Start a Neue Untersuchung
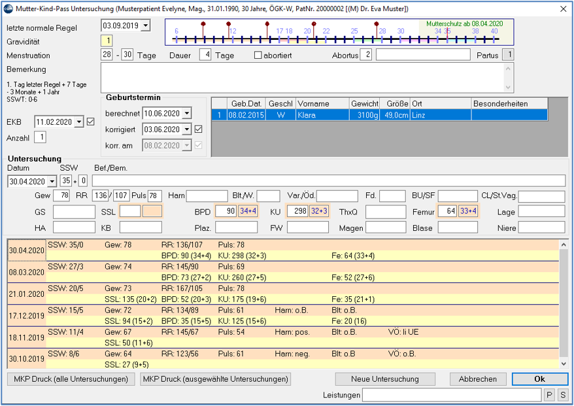This screenshot has height=406, width=574. [x=385, y=379]
